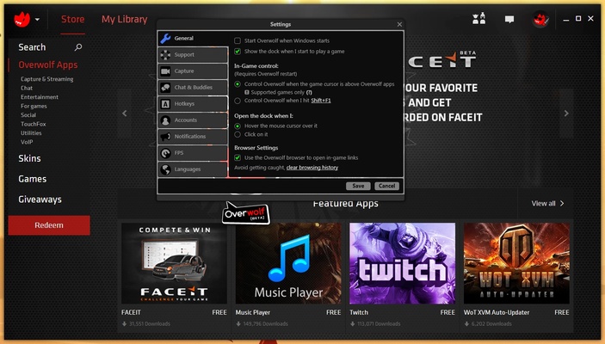Open the user profile avatar

(x=540, y=19)
